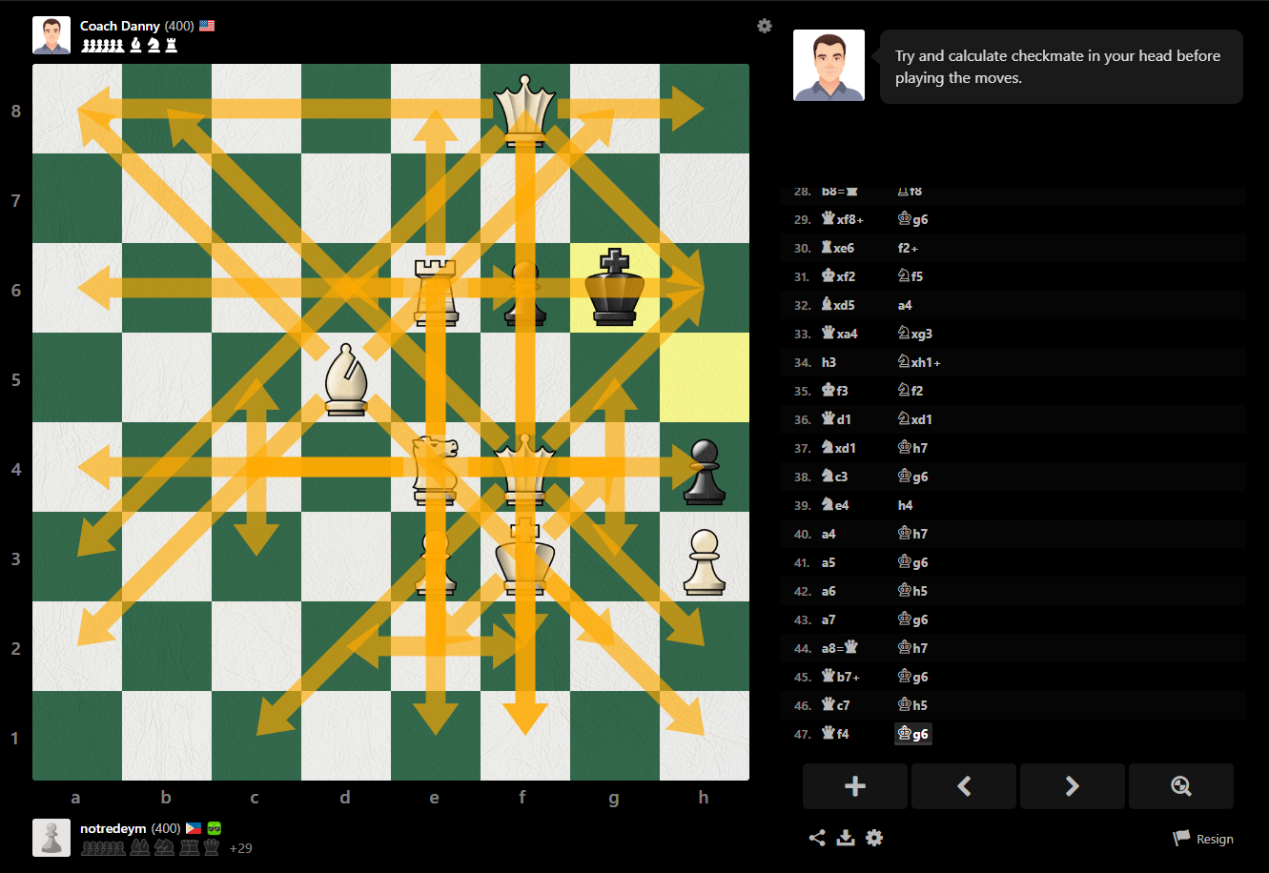Click the coach avatar beside the speech bubble

(829, 65)
